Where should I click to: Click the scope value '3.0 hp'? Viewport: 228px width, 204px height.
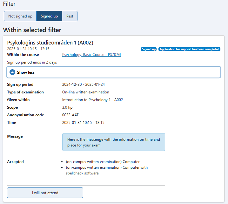coord(67,107)
